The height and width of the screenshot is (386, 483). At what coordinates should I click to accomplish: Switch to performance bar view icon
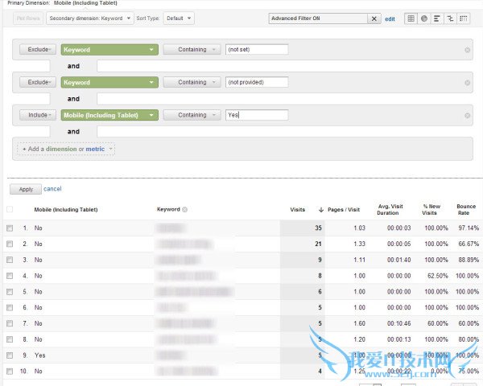(437, 18)
